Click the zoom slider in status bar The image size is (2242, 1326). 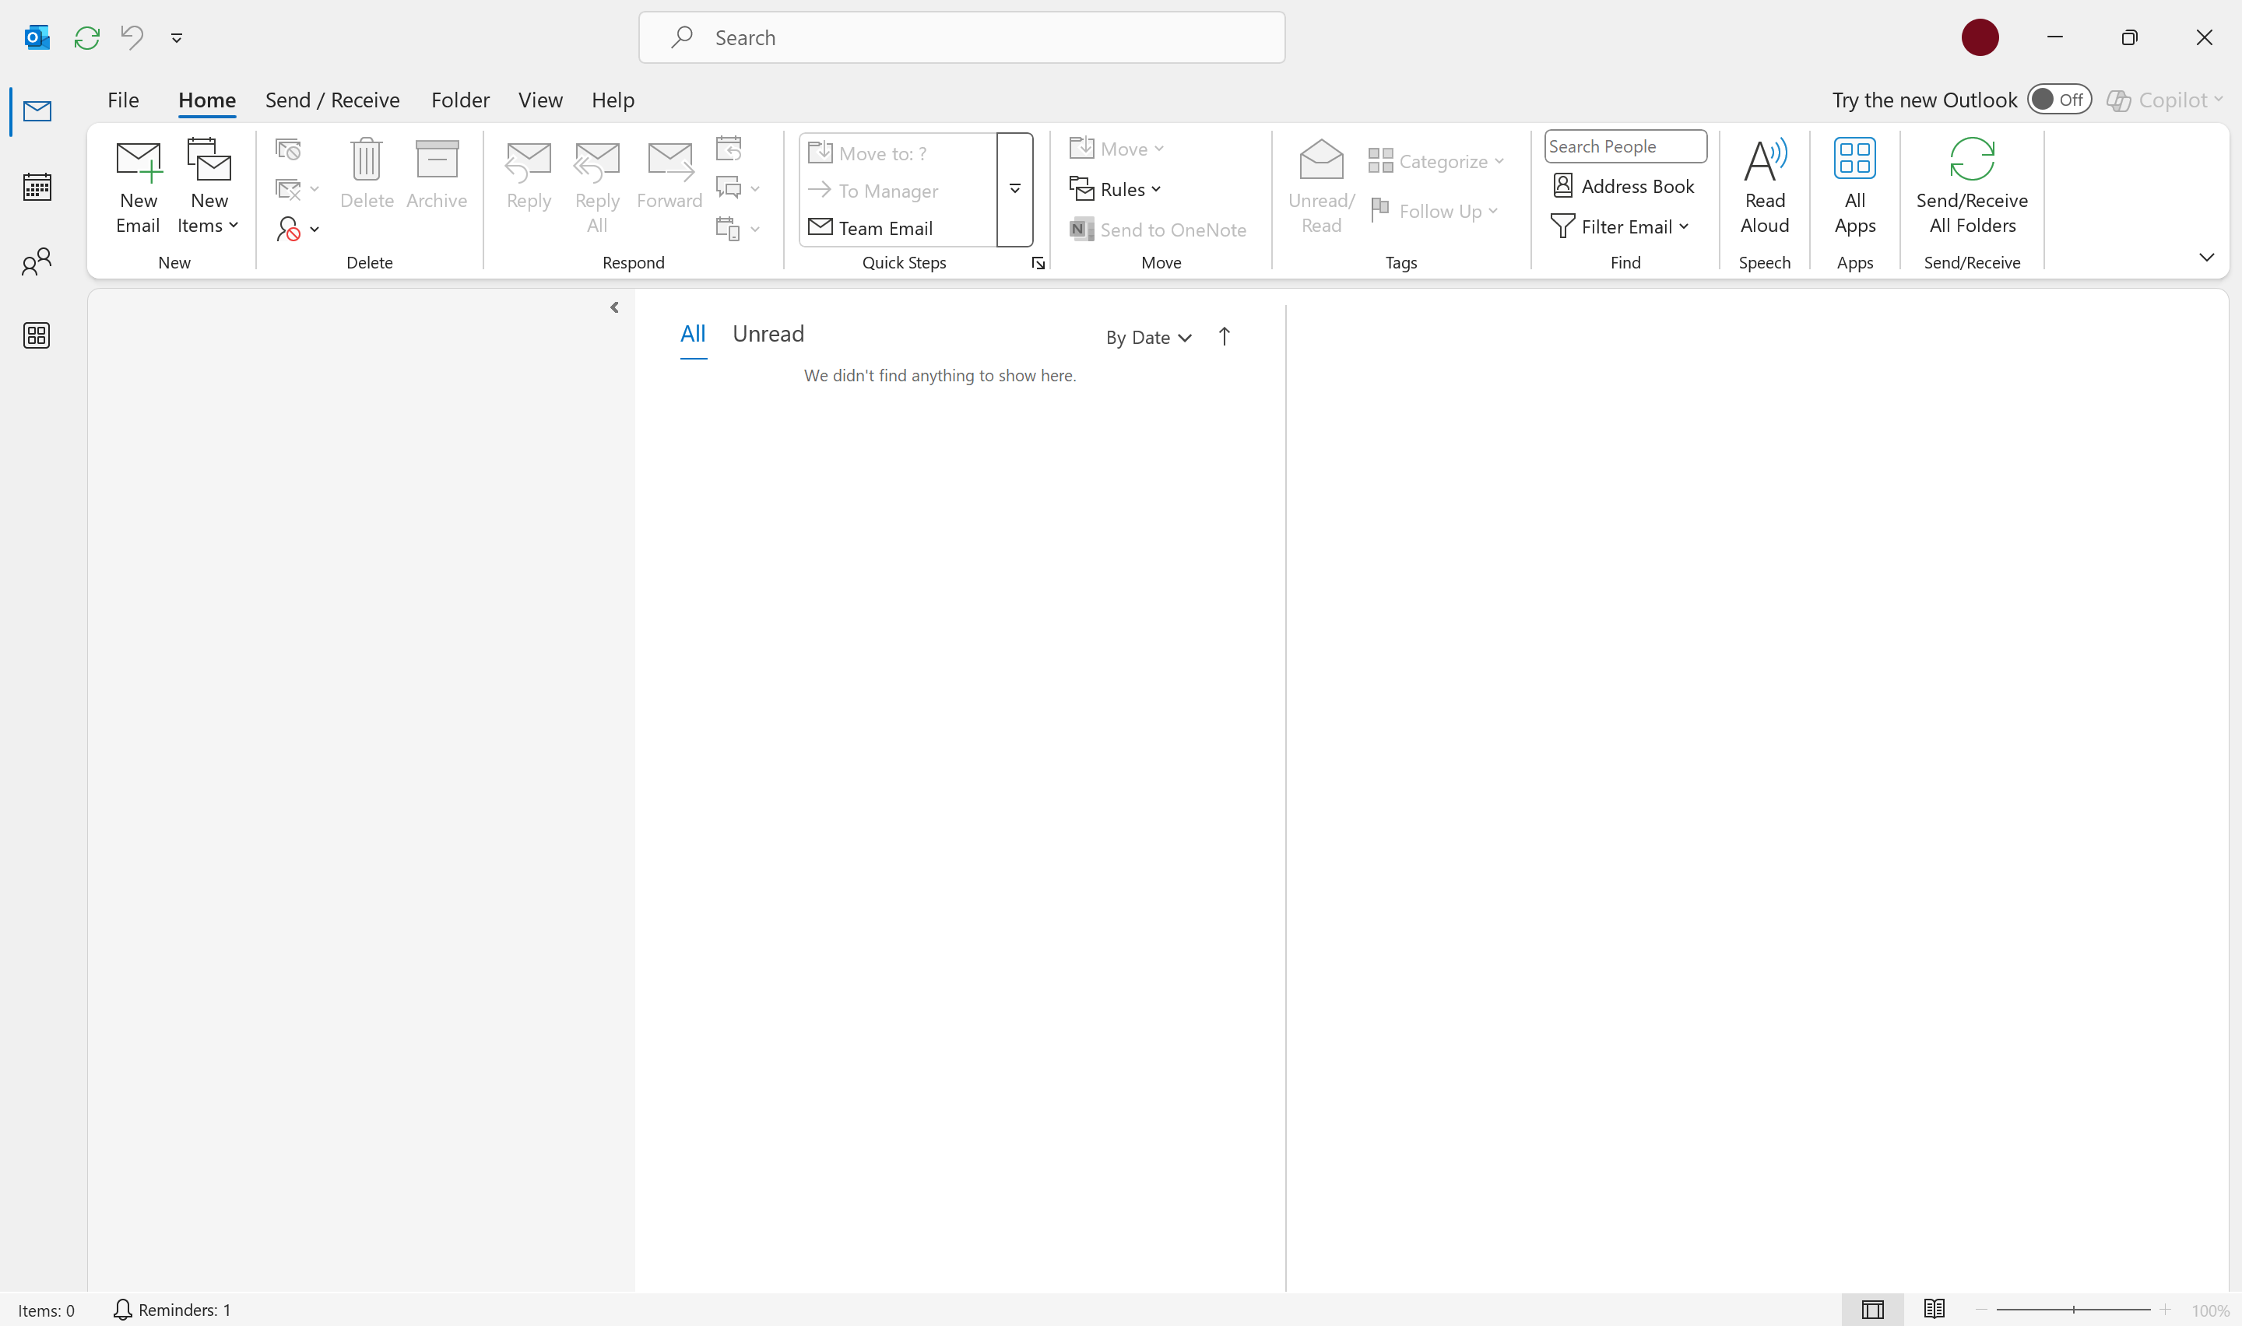pos(2072,1310)
